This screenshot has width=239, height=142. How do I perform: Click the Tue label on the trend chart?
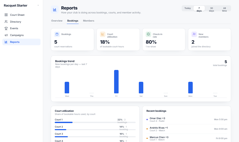(x=215, y=96)
